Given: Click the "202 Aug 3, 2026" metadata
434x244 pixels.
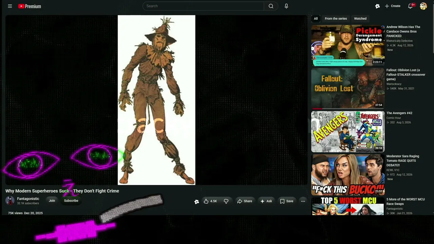Looking at the screenshot, I should [399, 123].
